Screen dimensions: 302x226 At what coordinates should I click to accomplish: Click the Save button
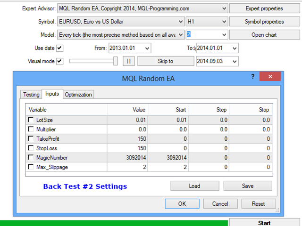pyautogui.click(x=248, y=186)
